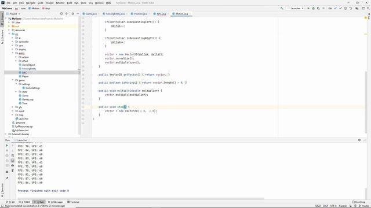Open Event Log in status bar
The width and height of the screenshot is (371, 208).
coord(358,202)
